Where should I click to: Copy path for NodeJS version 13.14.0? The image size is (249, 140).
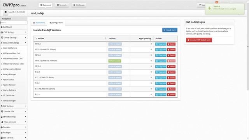pyautogui.click(x=161, y=55)
